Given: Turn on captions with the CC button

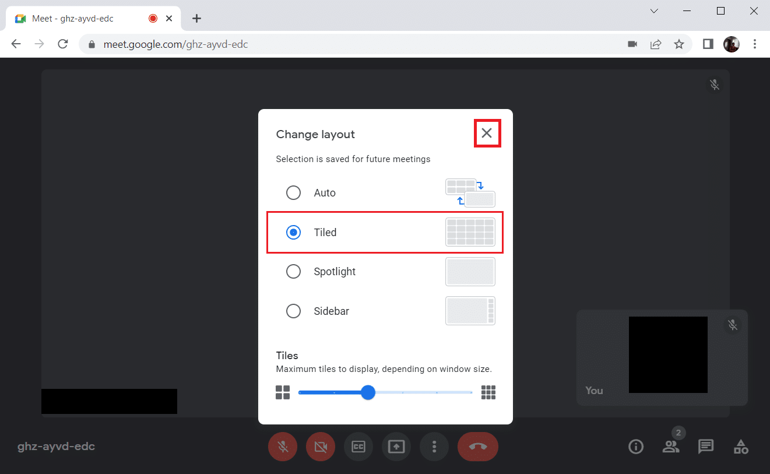Looking at the screenshot, I should 358,447.
